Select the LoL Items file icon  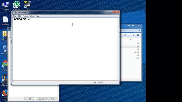click(x=5, y=21)
